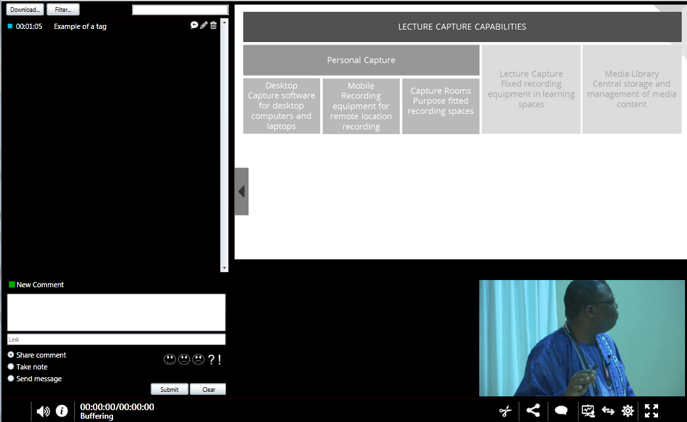Delete the 'Example of a tag' entry
687x422 pixels.
(214, 26)
